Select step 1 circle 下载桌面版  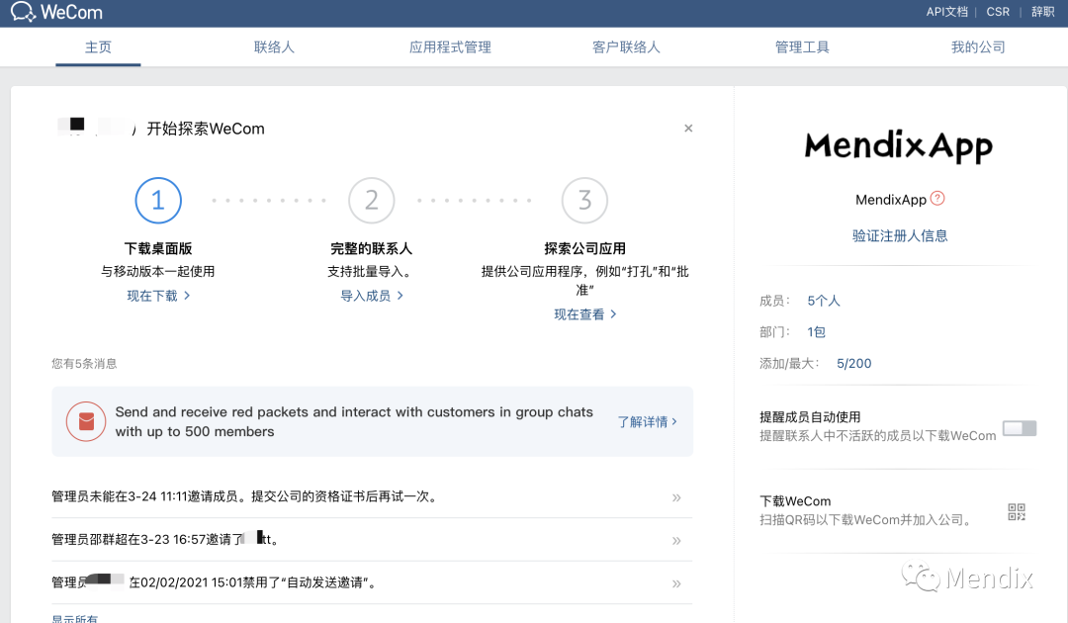coord(158,200)
